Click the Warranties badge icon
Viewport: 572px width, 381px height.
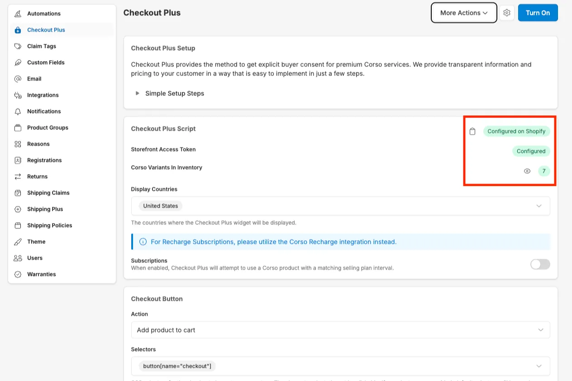18,274
